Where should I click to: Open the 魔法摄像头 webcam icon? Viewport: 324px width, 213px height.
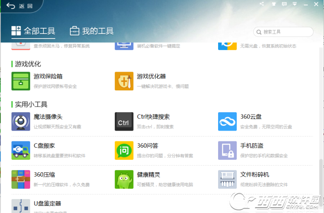coord(21,122)
